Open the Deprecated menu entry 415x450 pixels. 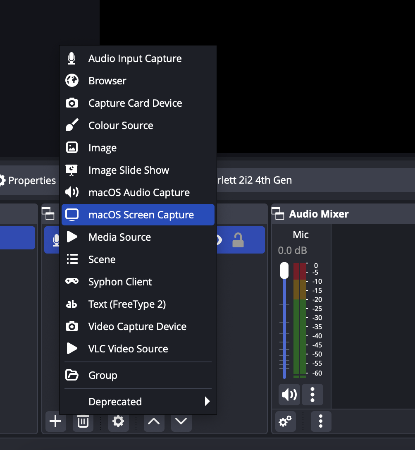(x=138, y=402)
